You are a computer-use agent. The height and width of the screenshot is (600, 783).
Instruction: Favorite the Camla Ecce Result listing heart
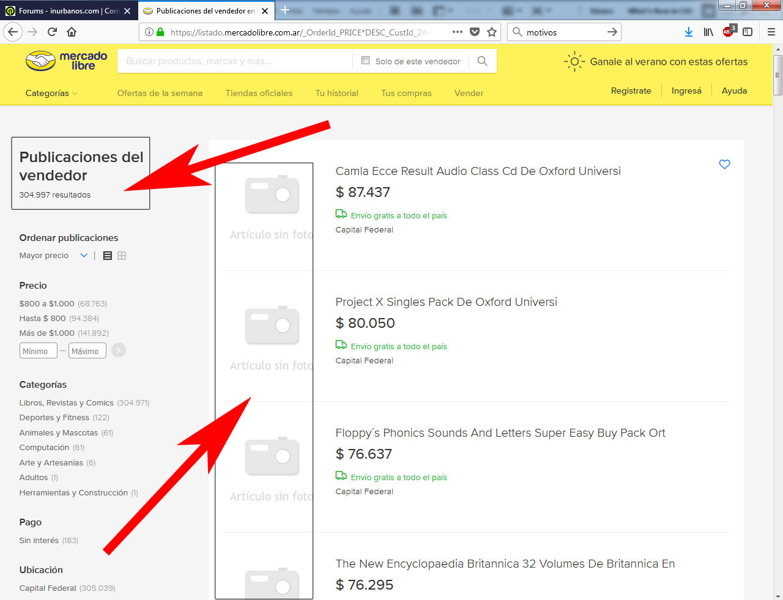(x=724, y=164)
